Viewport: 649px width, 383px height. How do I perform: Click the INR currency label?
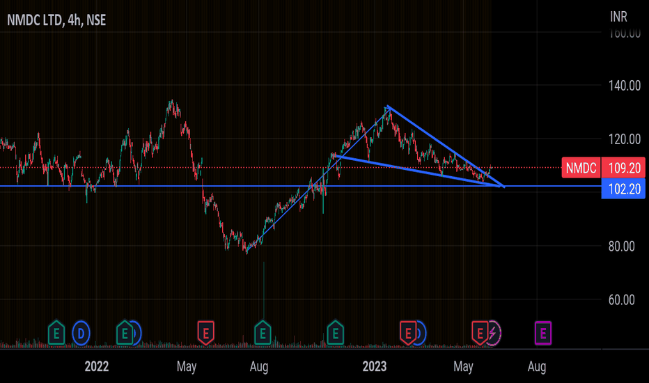pos(618,17)
